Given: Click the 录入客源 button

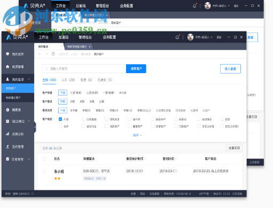Looking at the screenshot, I should [230, 69].
